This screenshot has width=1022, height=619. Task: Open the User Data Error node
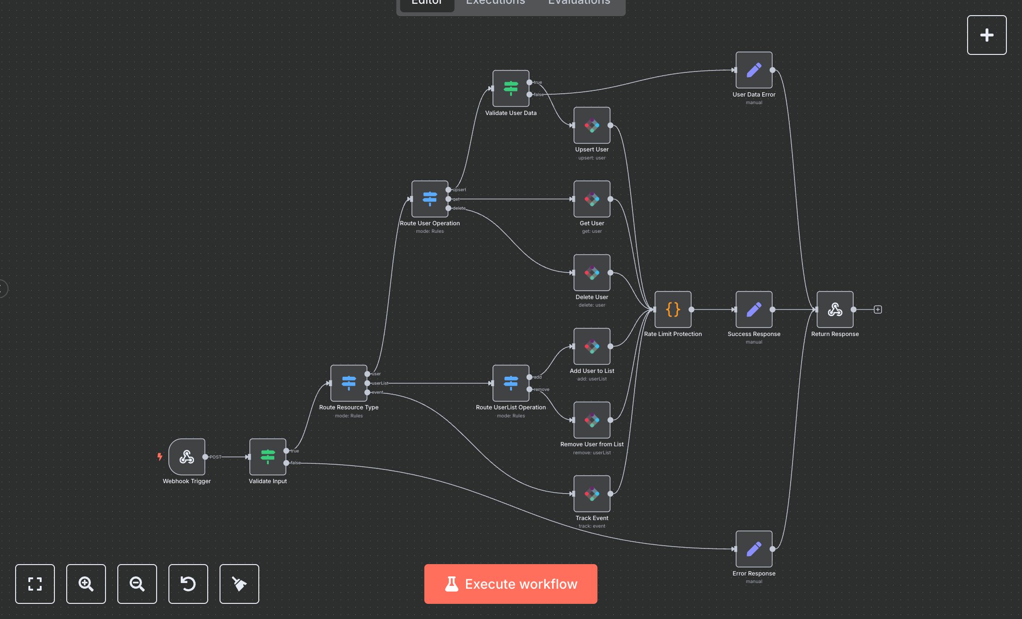coord(753,71)
